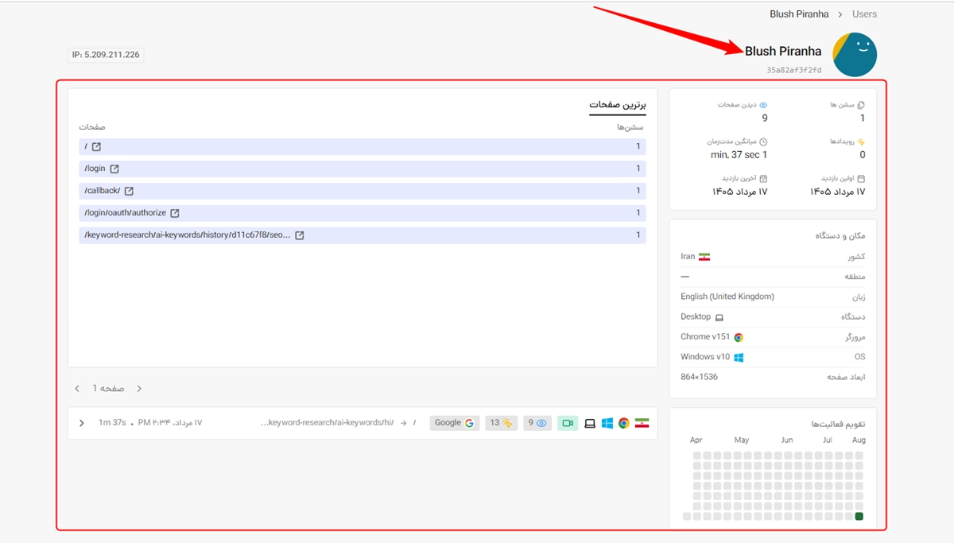Click the /keyword-research/ai-keywords/history page path
The image size is (954, 543).
click(x=188, y=235)
